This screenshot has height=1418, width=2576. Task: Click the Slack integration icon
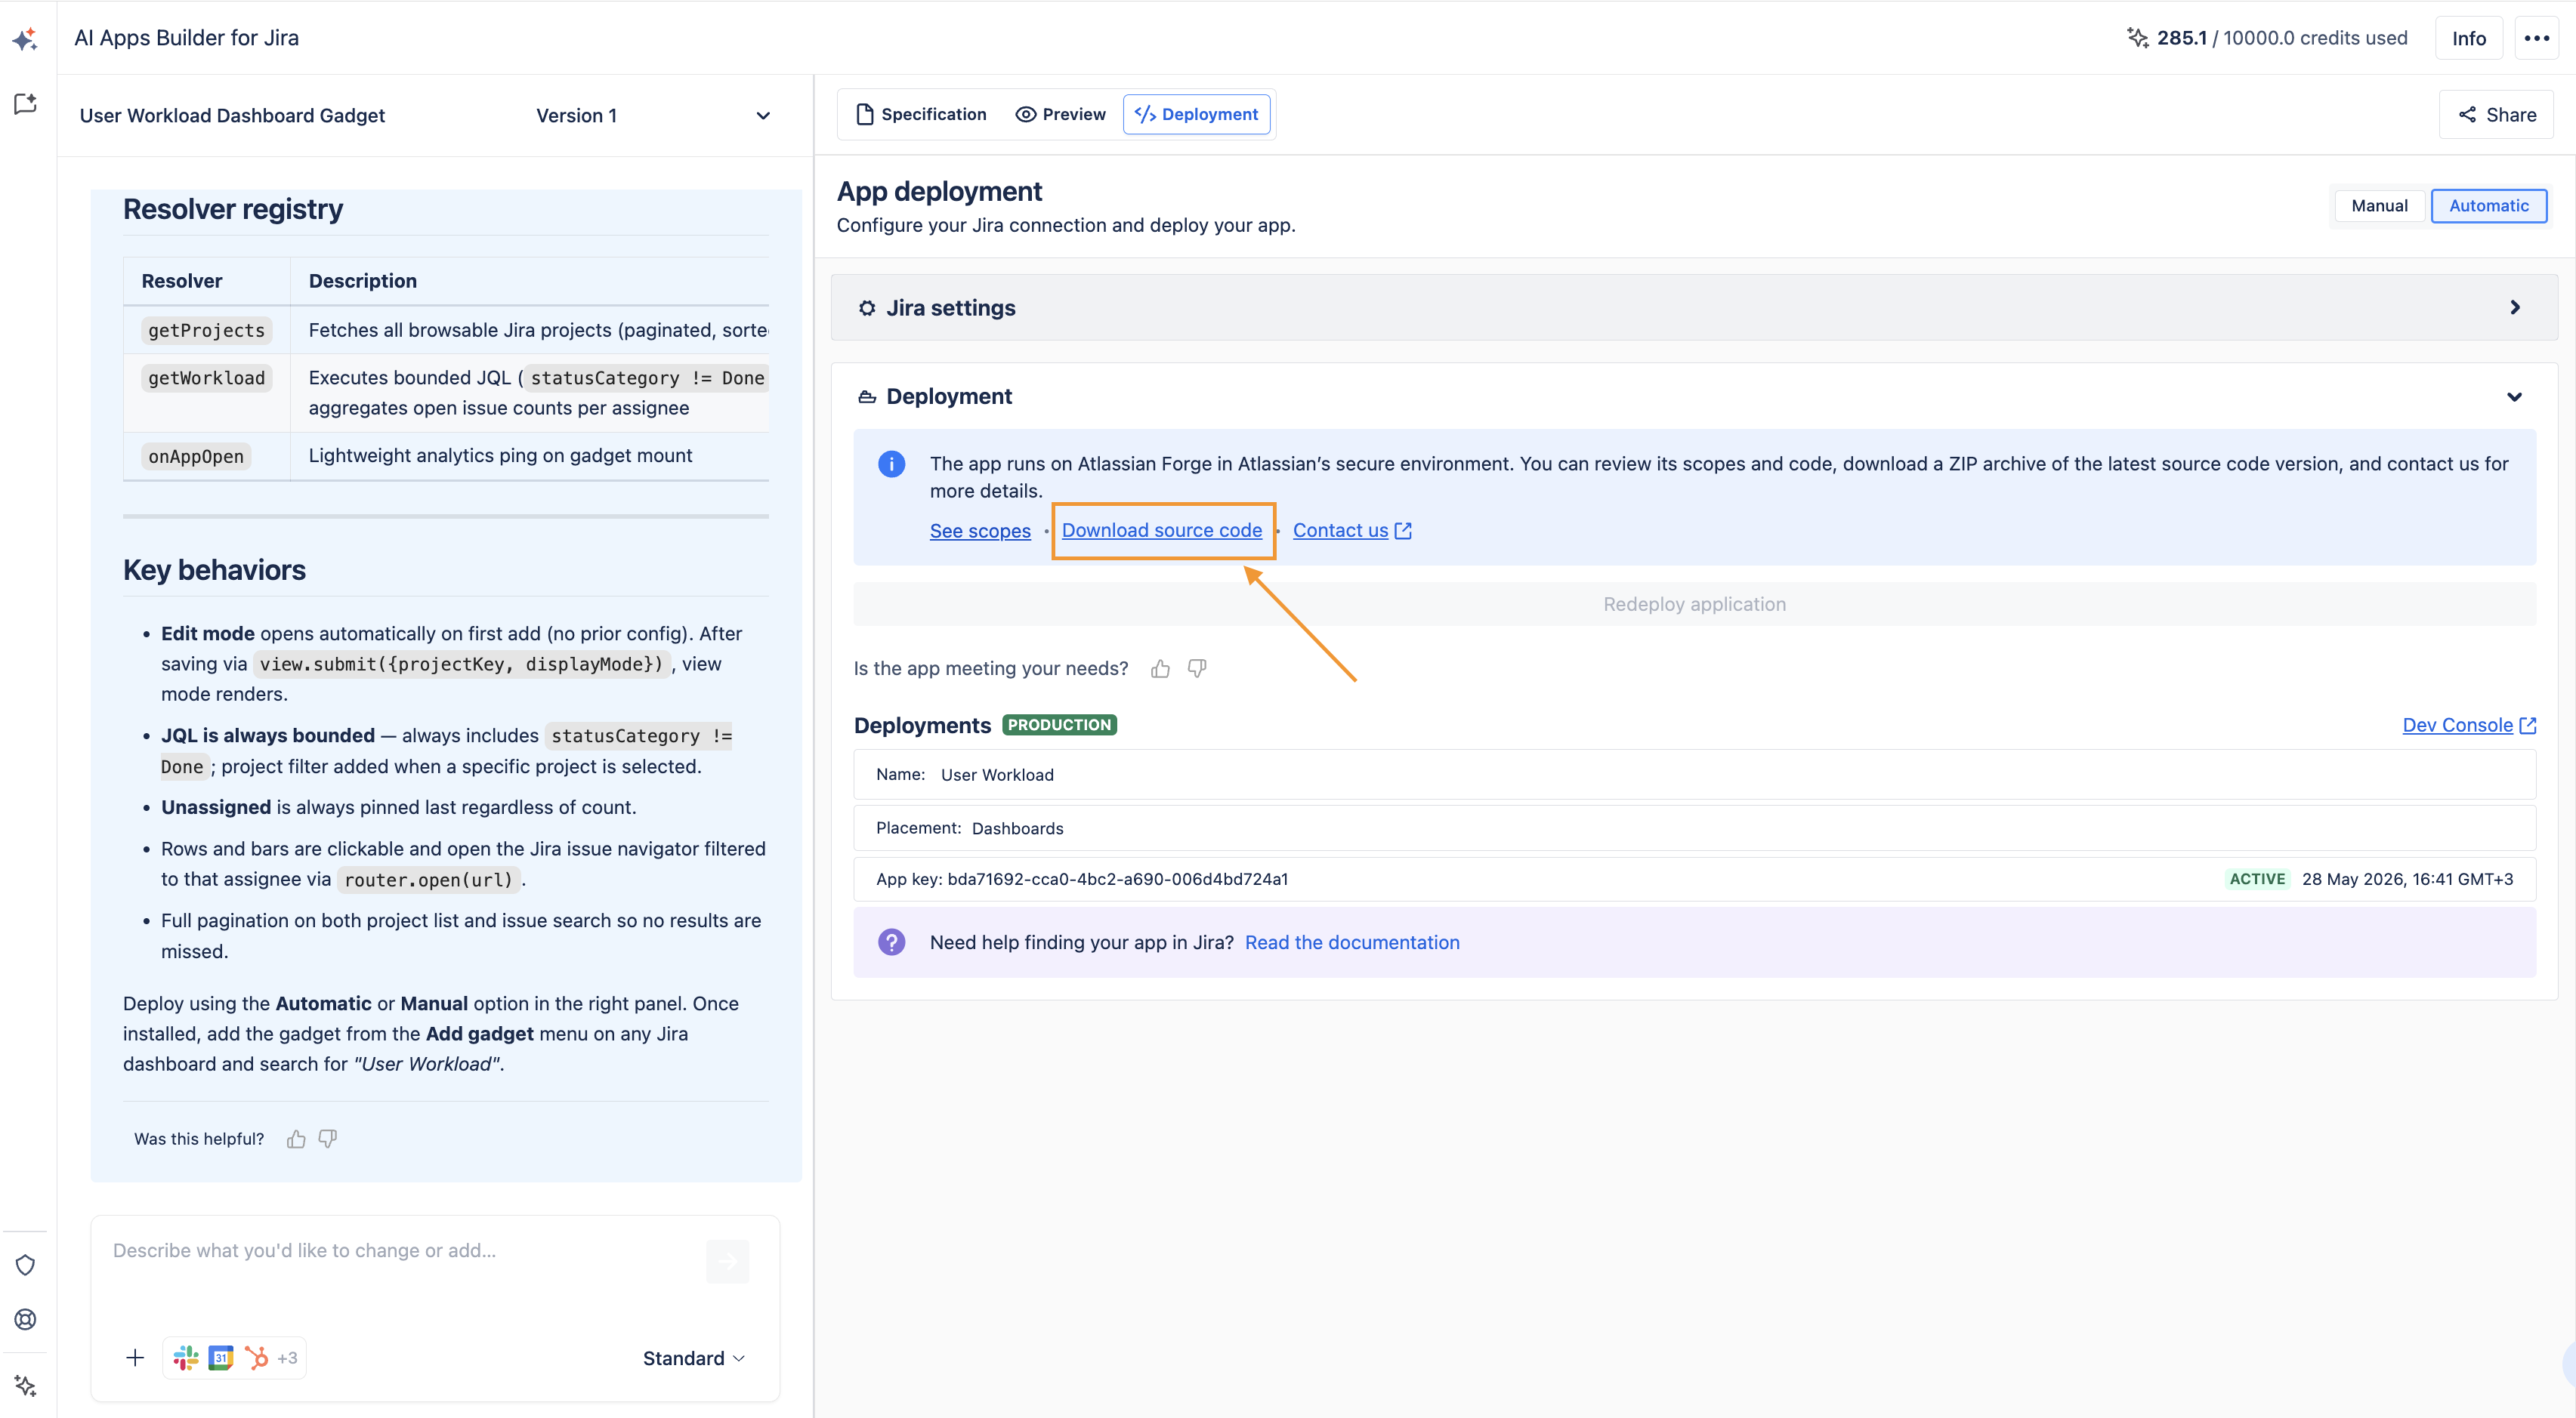pos(186,1358)
